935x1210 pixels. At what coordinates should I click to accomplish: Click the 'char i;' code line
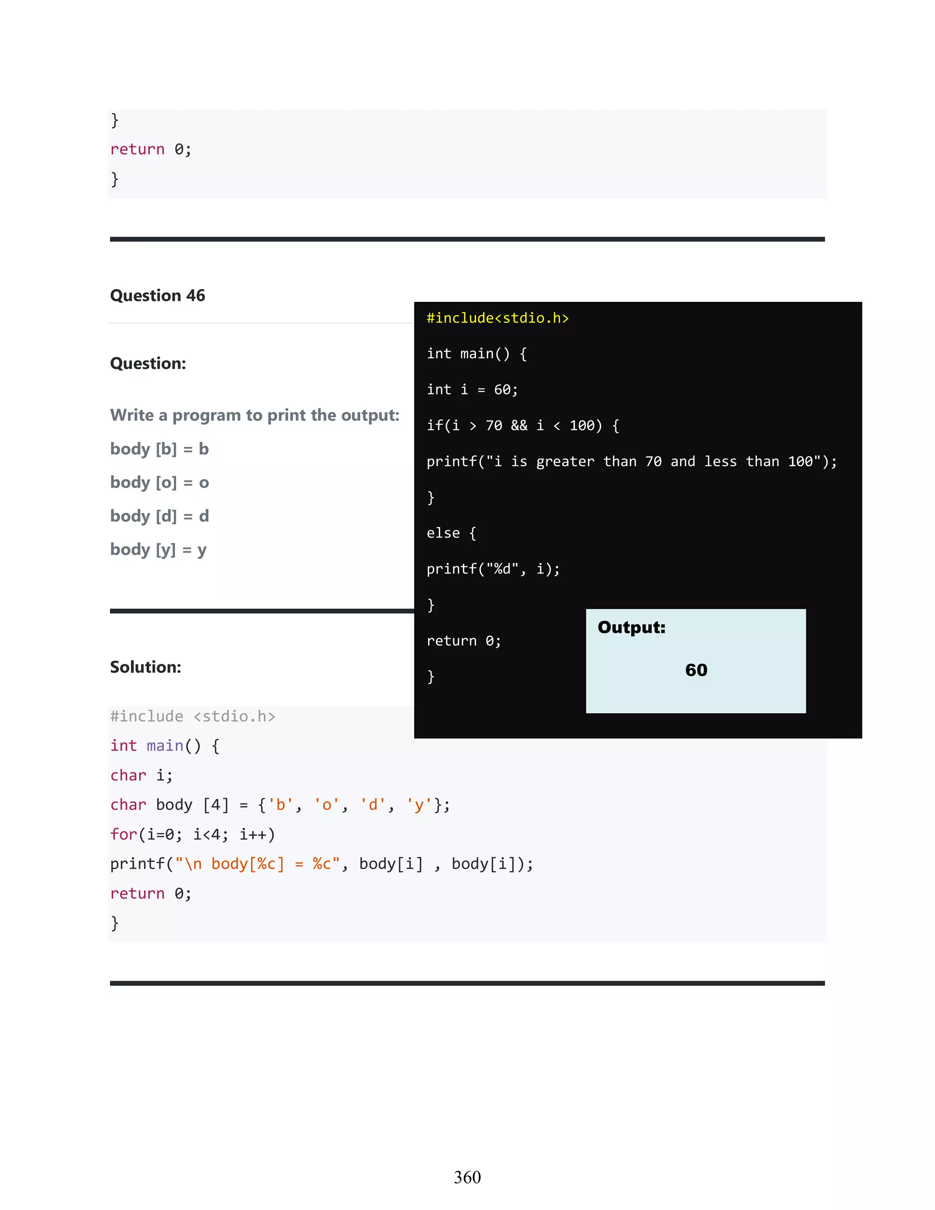(x=141, y=775)
